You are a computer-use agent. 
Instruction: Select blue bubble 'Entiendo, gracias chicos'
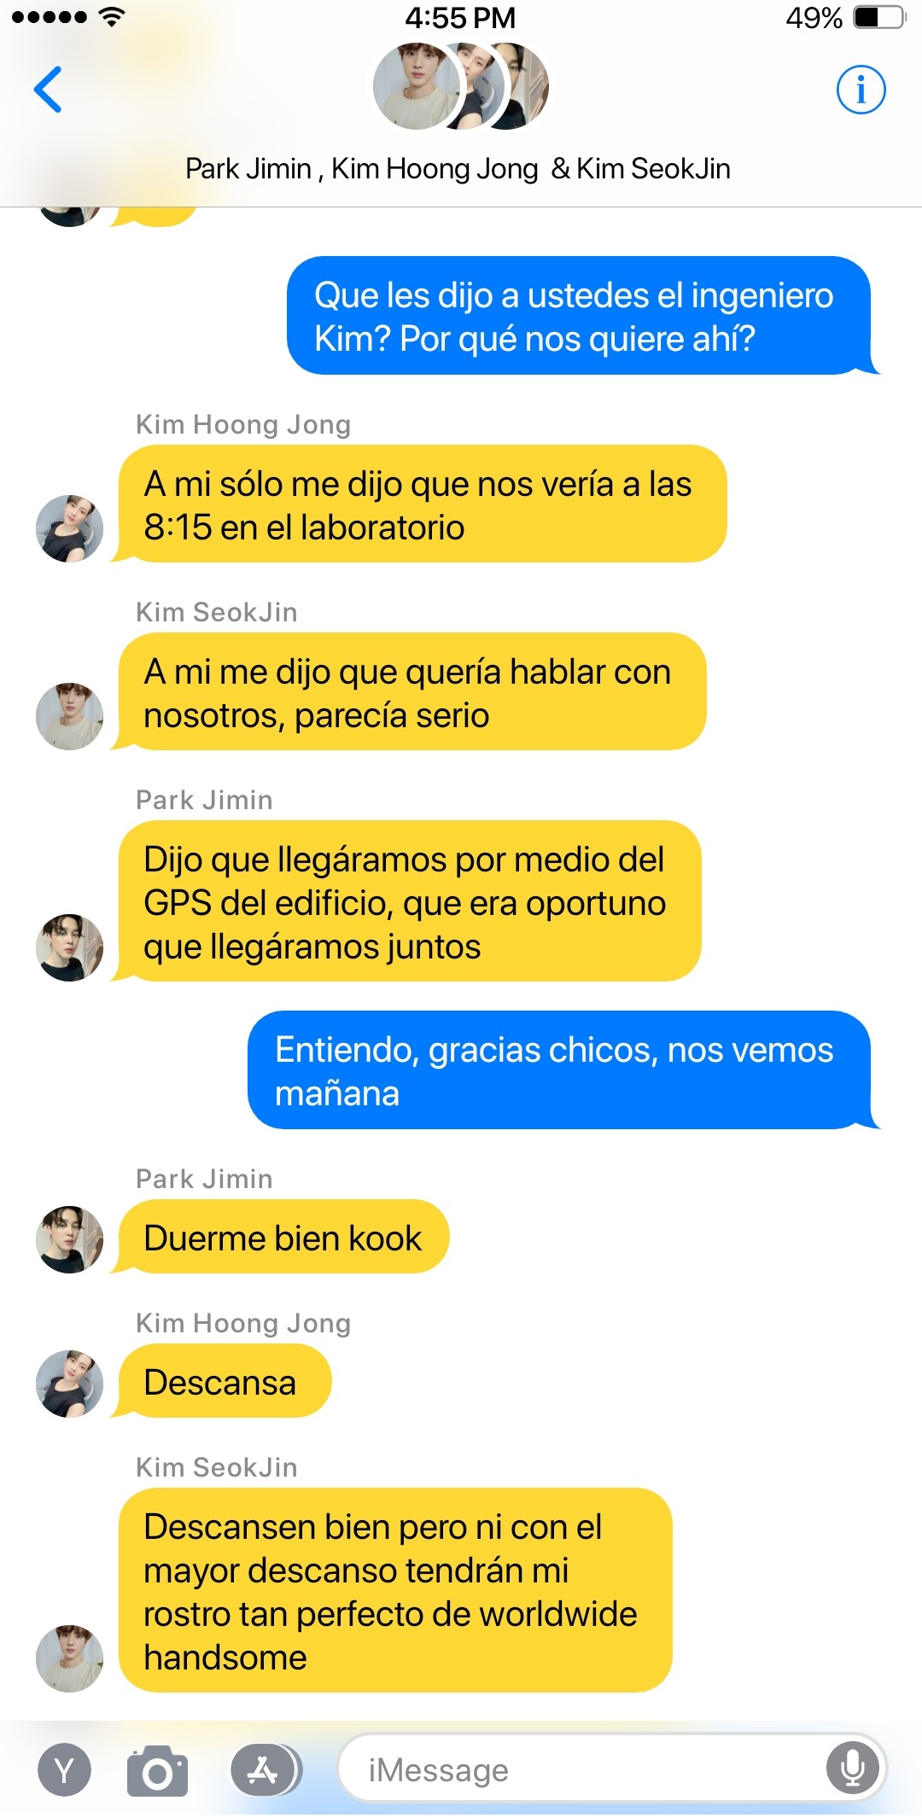tap(560, 1071)
